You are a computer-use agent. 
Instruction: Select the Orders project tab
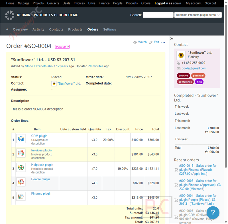[93, 30]
